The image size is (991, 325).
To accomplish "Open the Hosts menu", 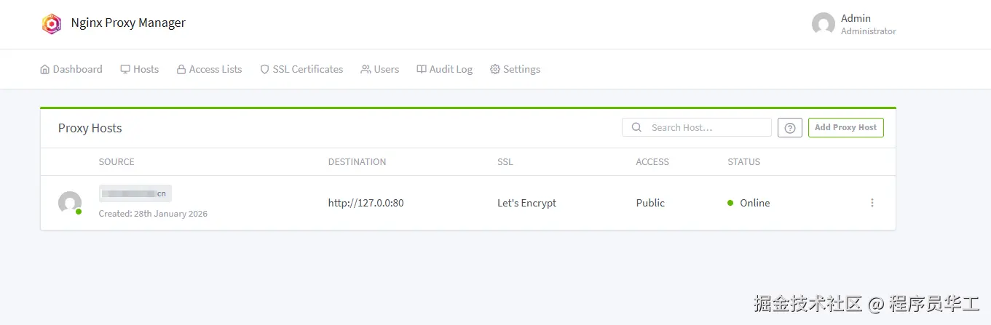I will click(x=139, y=69).
